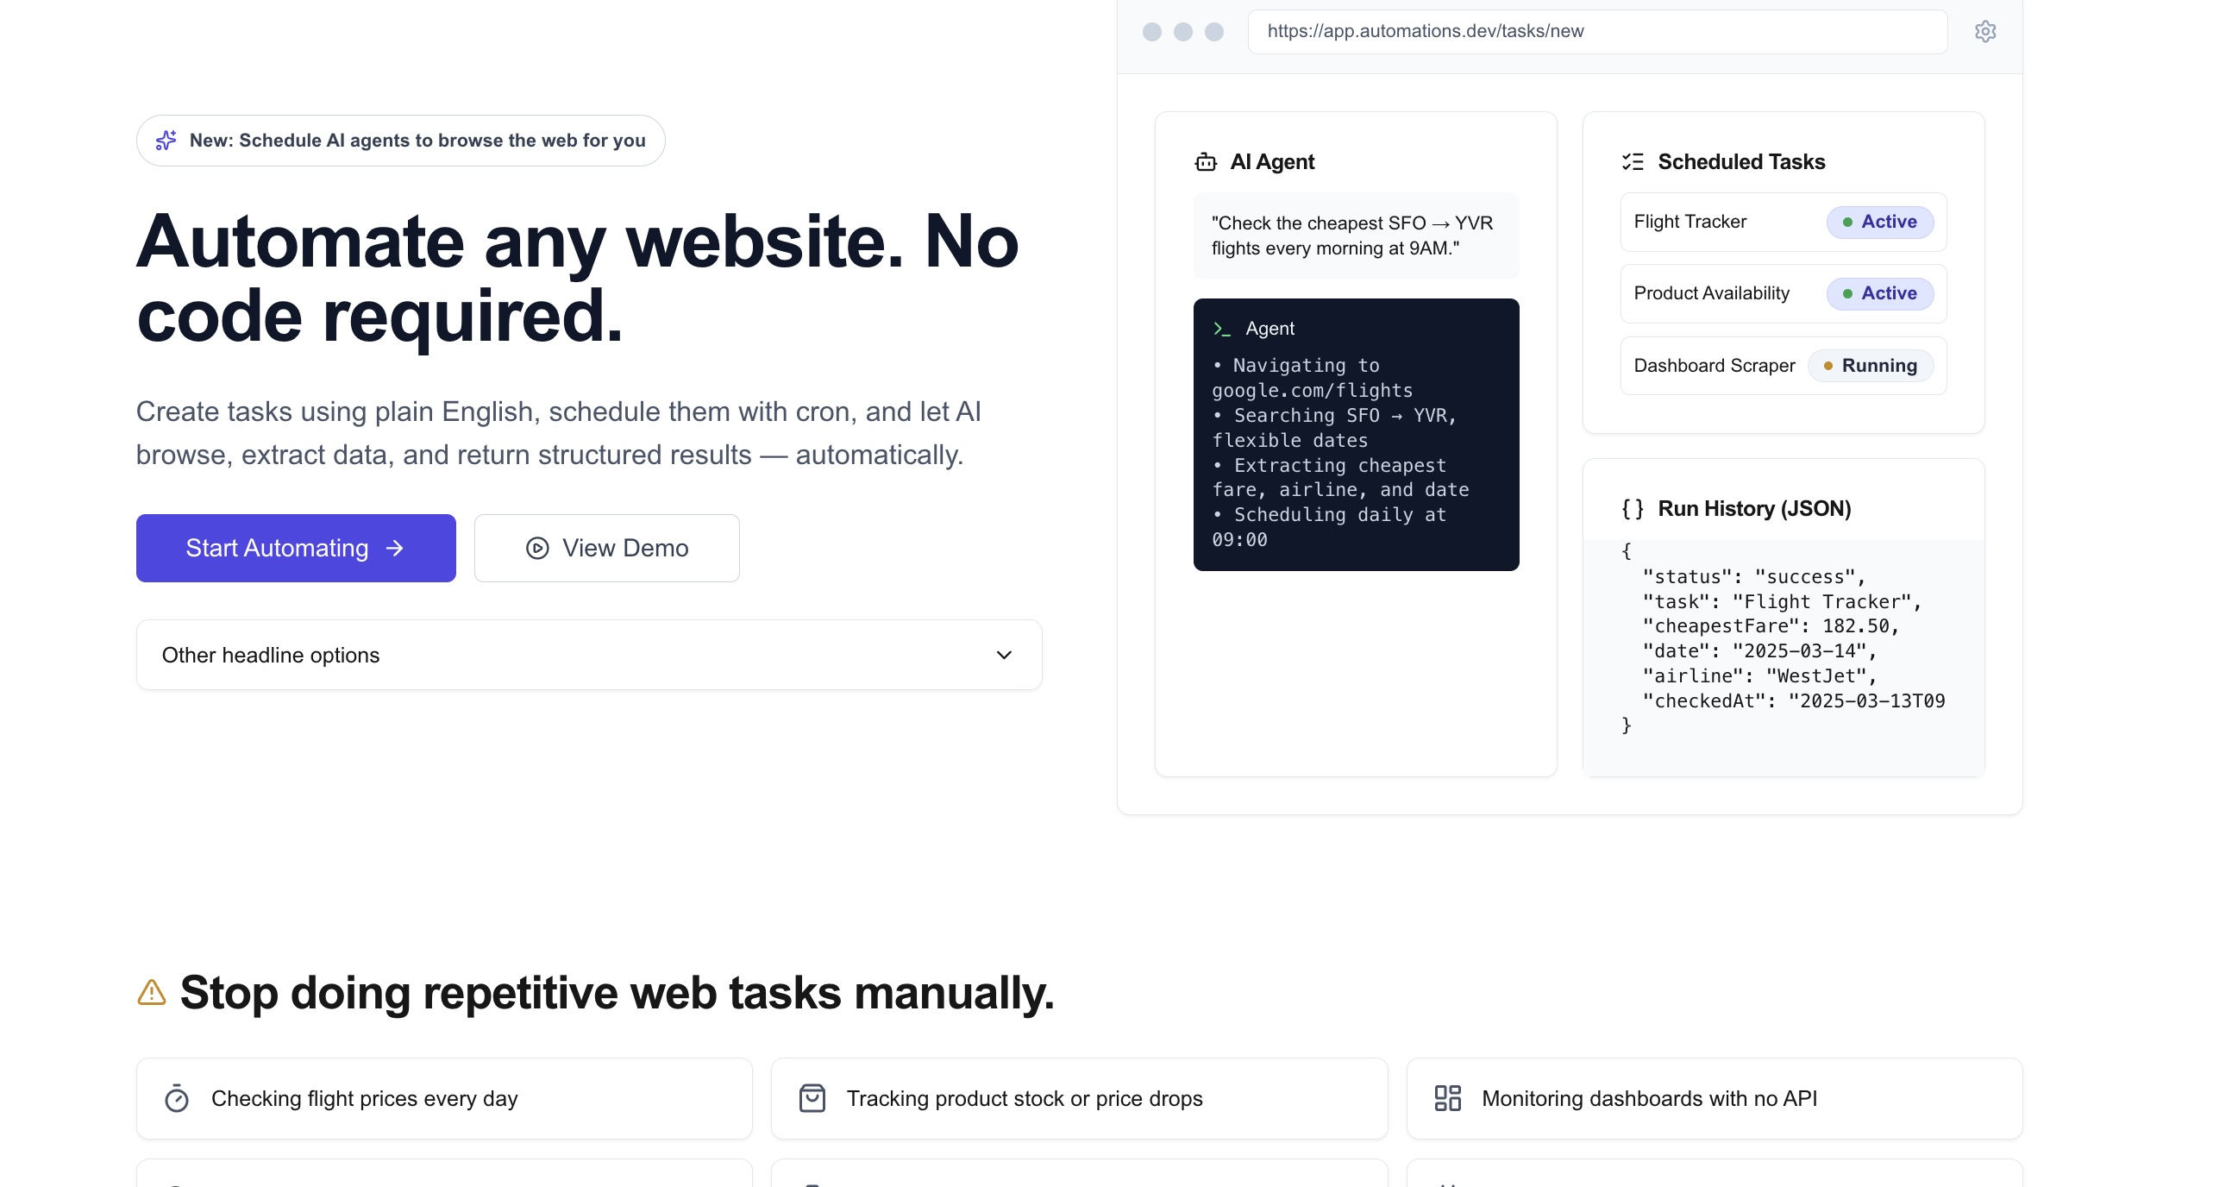Click the Active badge on Flight Tracker
Image resolution: width=2213 pixels, height=1187 pixels.
1880,223
